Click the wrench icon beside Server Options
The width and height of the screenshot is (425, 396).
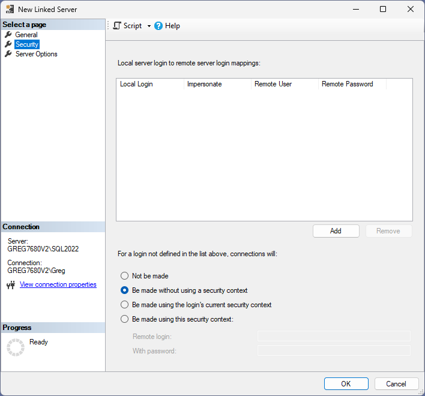click(8, 54)
